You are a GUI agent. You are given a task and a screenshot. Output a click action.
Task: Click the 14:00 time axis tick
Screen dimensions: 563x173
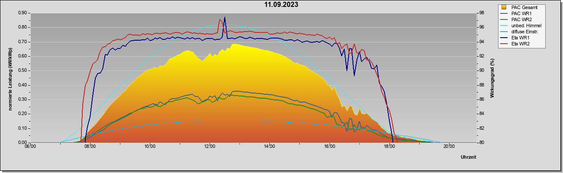(x=269, y=146)
